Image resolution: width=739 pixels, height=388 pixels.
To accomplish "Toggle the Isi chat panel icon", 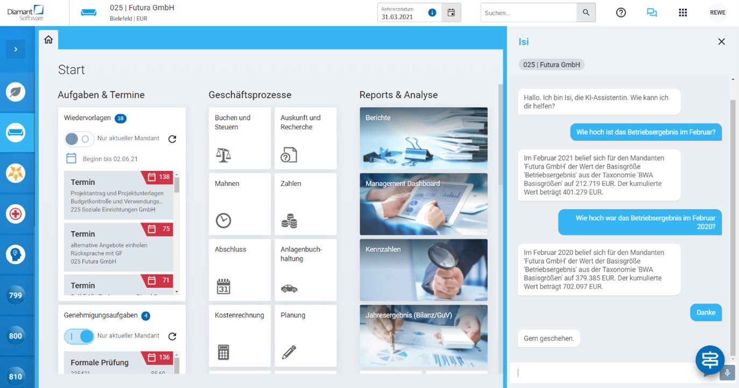I will tap(652, 12).
